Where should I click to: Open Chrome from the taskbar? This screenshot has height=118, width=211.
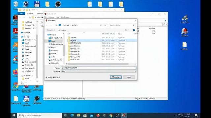tap(111, 115)
